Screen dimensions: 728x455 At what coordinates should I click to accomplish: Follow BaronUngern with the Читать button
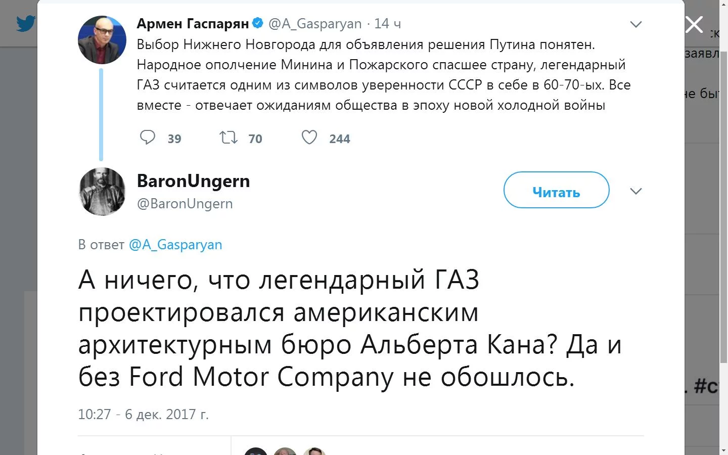556,190
